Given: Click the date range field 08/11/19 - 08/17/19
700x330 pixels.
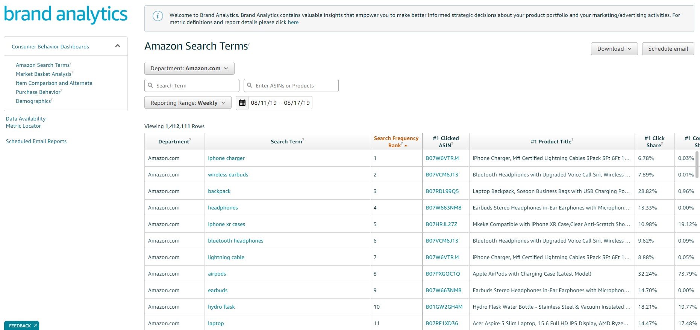Looking at the screenshot, I should (x=280, y=103).
